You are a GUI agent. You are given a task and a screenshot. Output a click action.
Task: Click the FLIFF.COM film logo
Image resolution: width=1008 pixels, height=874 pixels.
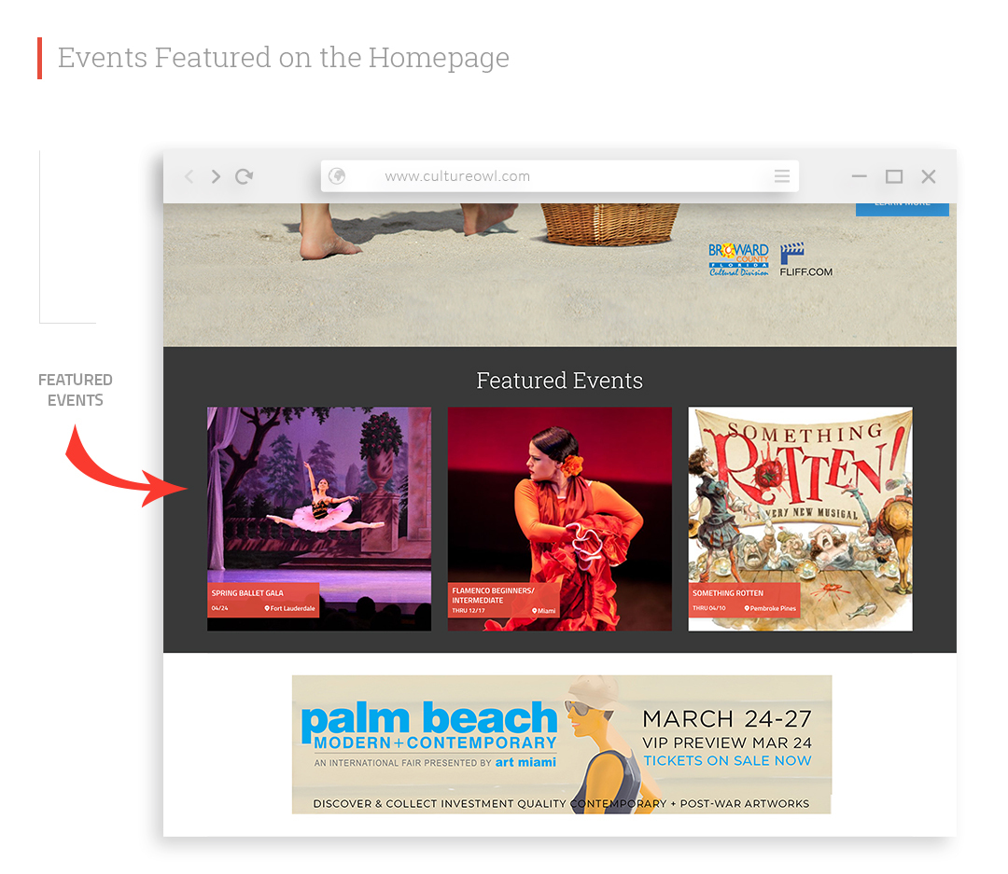pyautogui.click(x=805, y=259)
